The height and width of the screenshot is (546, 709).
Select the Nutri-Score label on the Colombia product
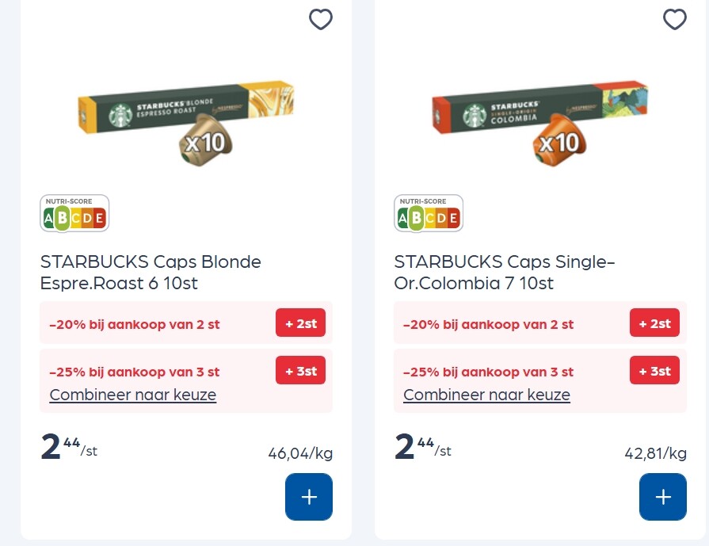coord(429,213)
